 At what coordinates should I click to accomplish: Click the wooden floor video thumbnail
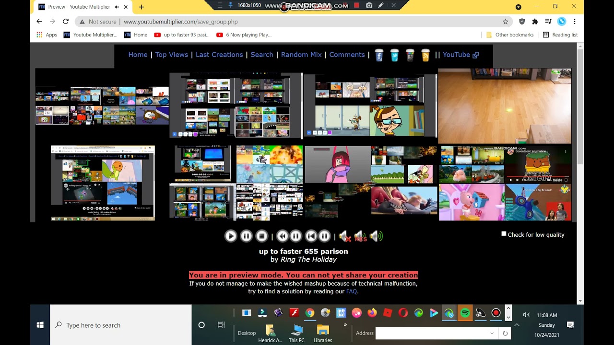point(505,106)
